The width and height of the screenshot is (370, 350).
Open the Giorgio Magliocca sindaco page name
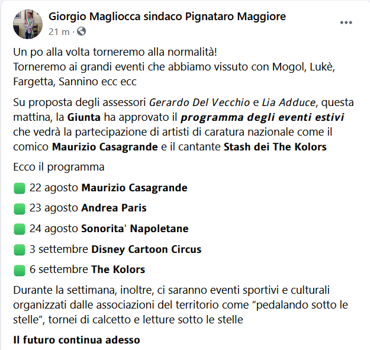pyautogui.click(x=167, y=17)
